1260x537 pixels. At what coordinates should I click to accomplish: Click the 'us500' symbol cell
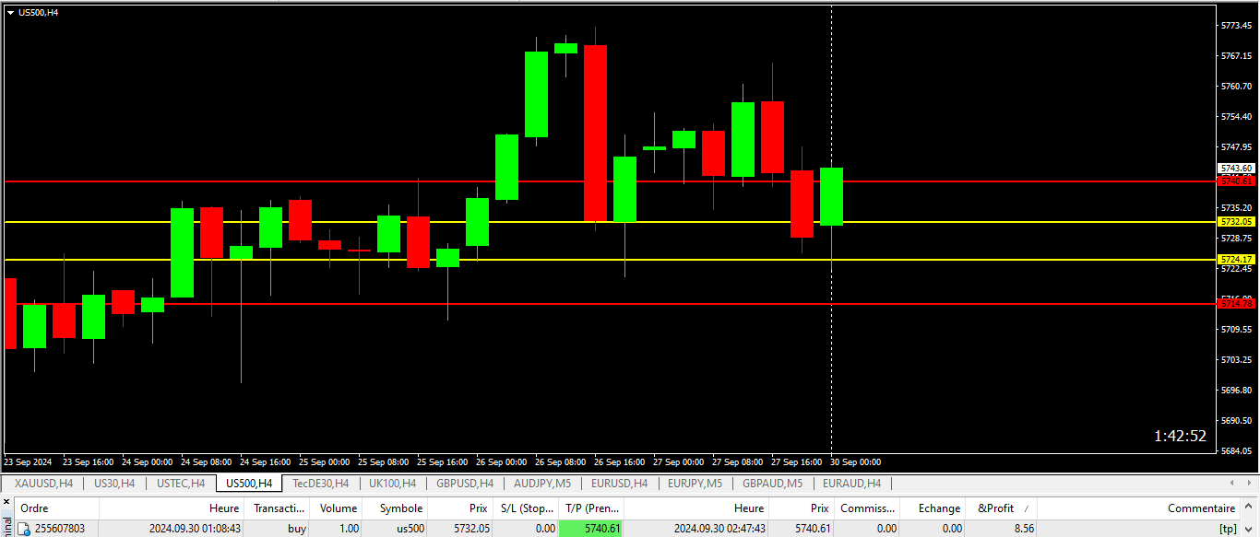[411, 529]
